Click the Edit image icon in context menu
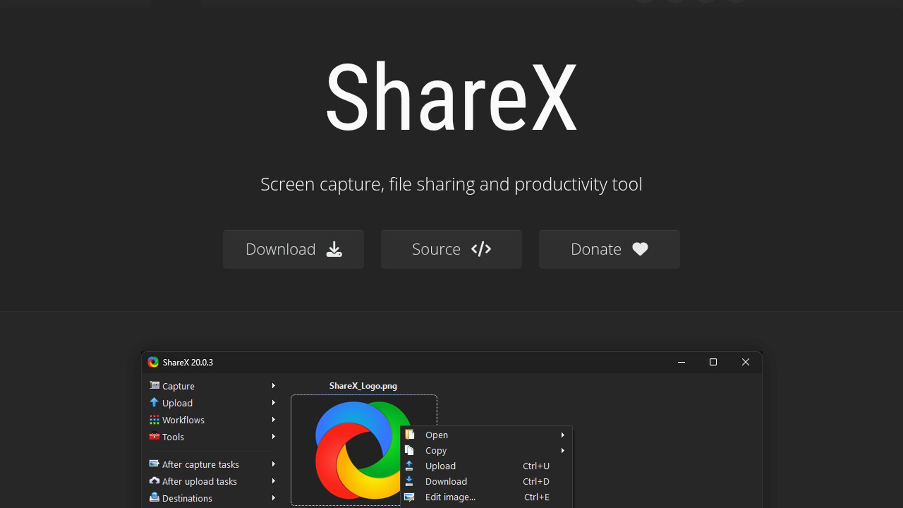 410,497
